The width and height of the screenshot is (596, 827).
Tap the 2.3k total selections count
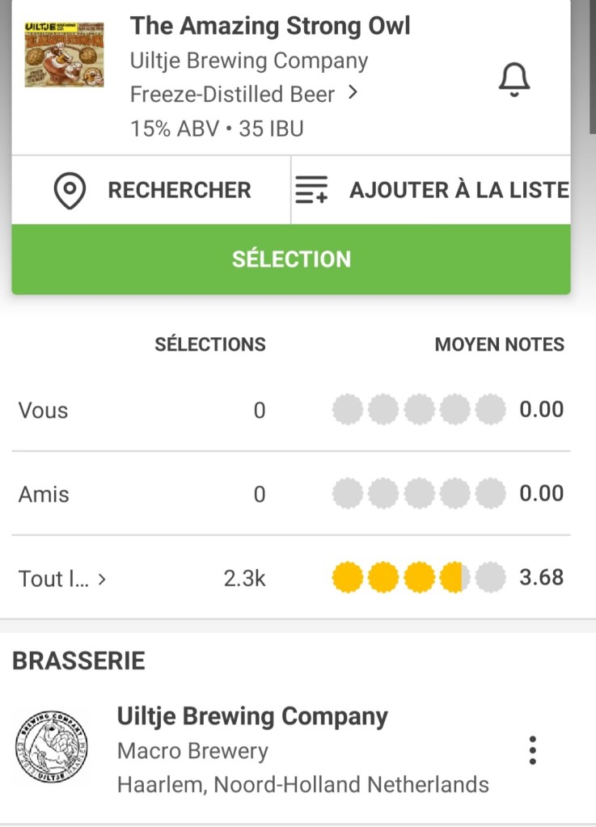244,579
